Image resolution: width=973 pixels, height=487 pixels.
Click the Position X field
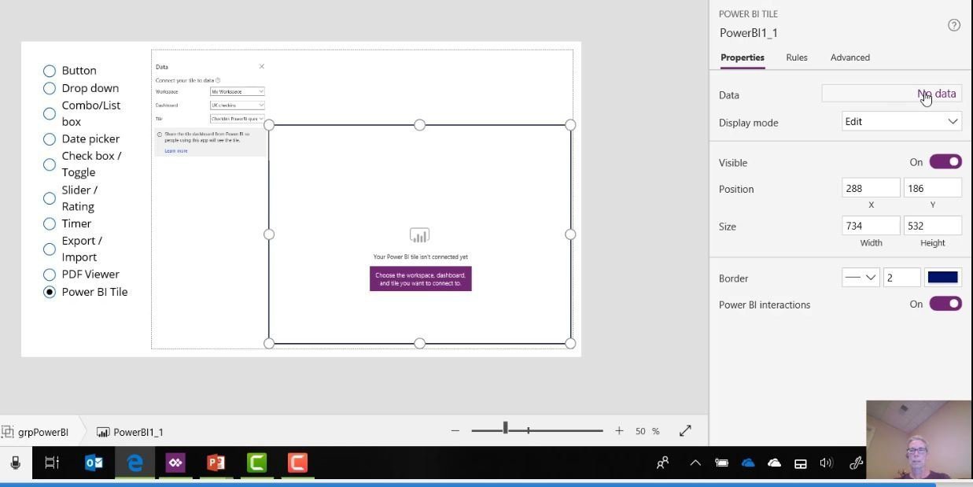coord(871,188)
